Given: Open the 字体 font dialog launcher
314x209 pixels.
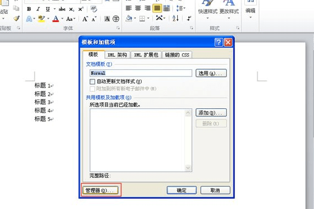Looking at the screenshot, I should pyautogui.click(x=118, y=28).
